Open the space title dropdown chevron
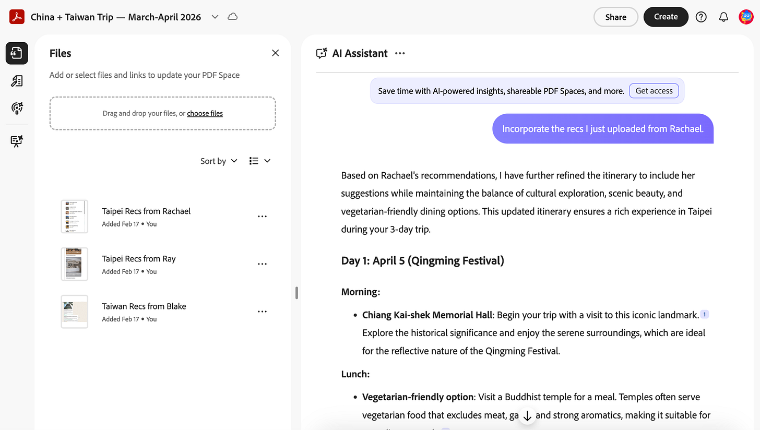760x430 pixels. 215,17
